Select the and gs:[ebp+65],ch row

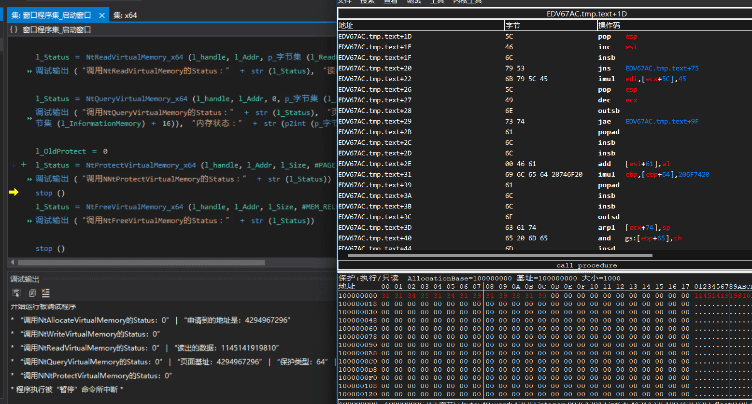(545, 238)
